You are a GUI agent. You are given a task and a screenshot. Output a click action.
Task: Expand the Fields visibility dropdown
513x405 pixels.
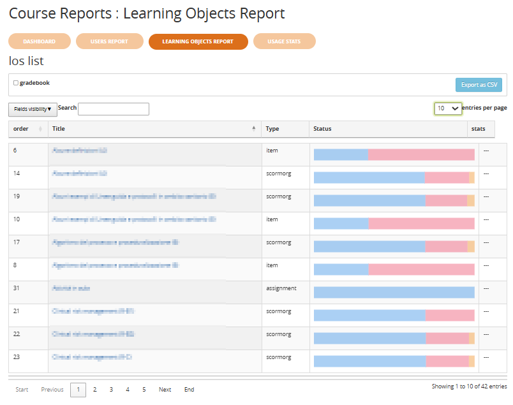tap(33, 109)
